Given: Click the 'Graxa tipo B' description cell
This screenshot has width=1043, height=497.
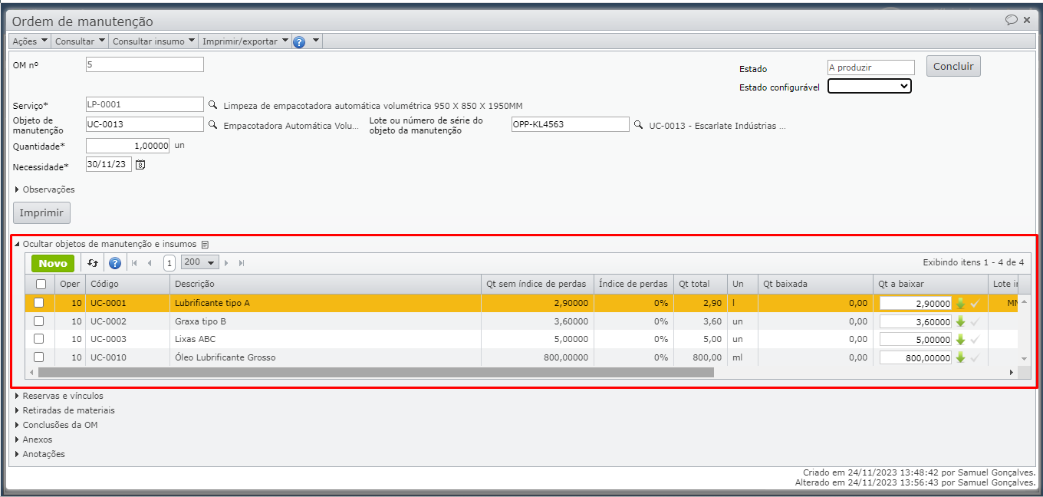Looking at the screenshot, I should pyautogui.click(x=326, y=321).
